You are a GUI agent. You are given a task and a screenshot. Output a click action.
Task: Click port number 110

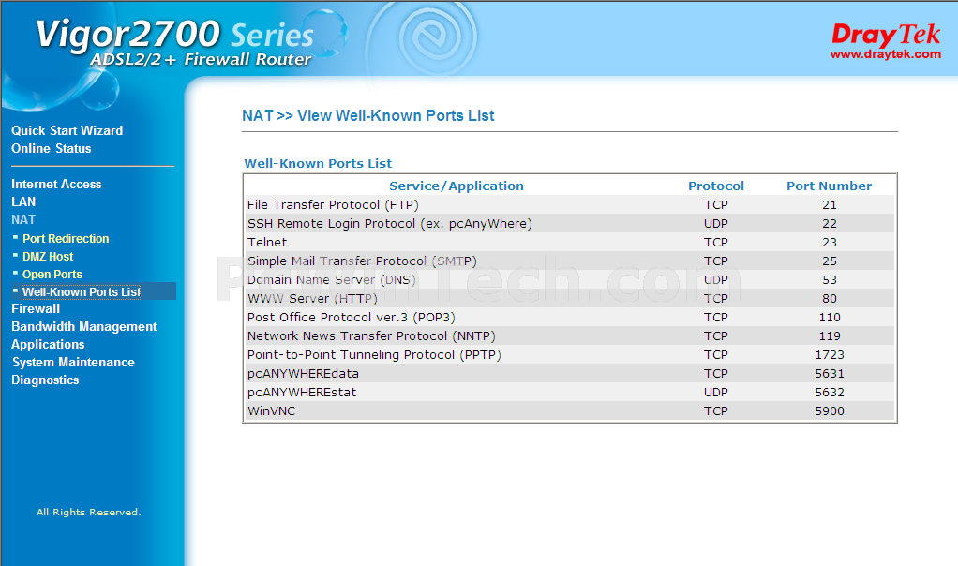[829, 318]
